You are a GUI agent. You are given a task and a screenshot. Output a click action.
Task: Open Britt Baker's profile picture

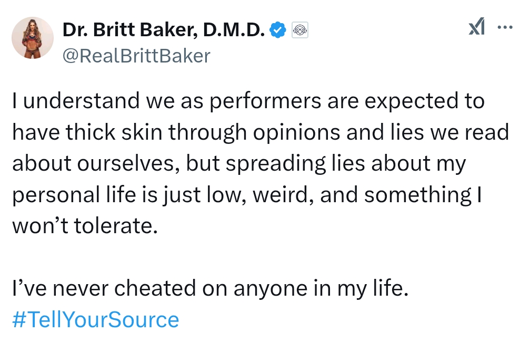coord(33,38)
